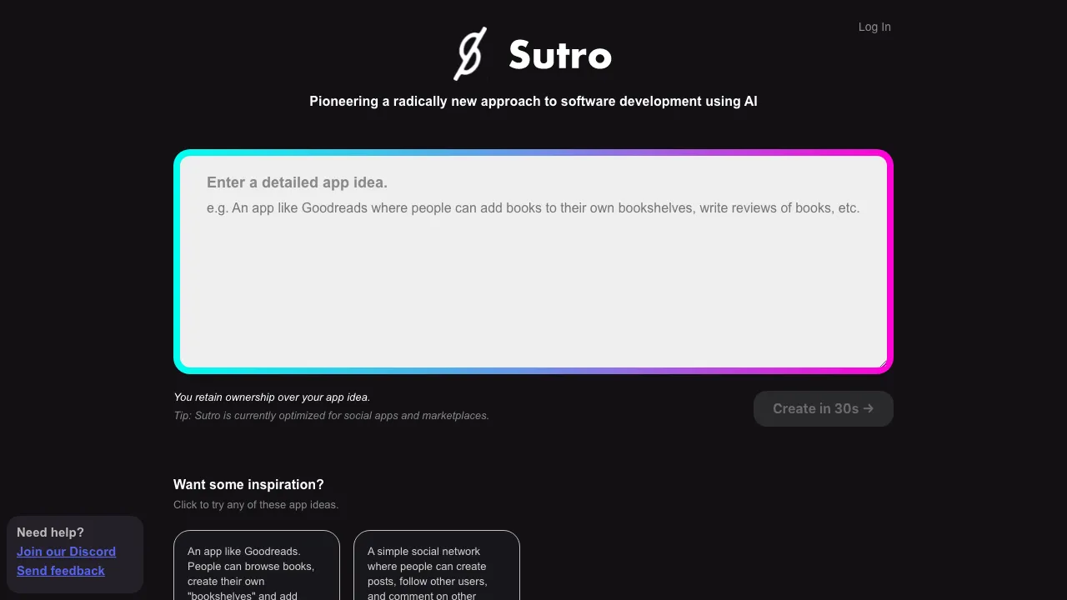Click the 'Need help?' label

pos(50,532)
